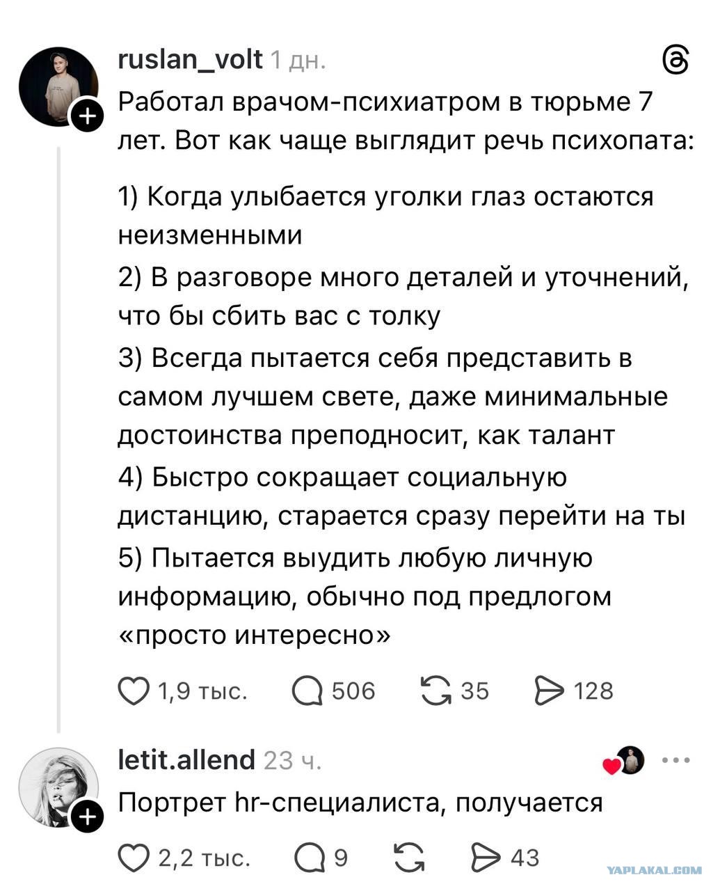
Task: Follow ruslan_volt via plus badge
Action: click(87, 116)
